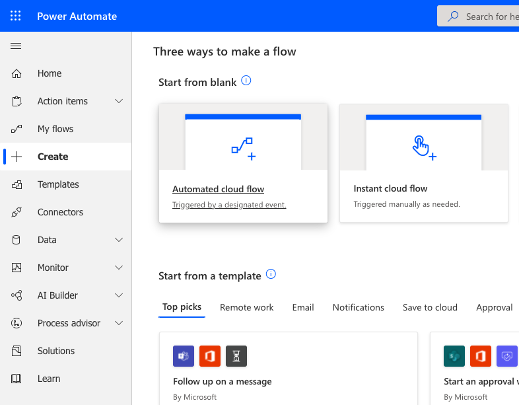Expand the Process advisor chevron
Screen dimensions: 519x405
[119, 323]
